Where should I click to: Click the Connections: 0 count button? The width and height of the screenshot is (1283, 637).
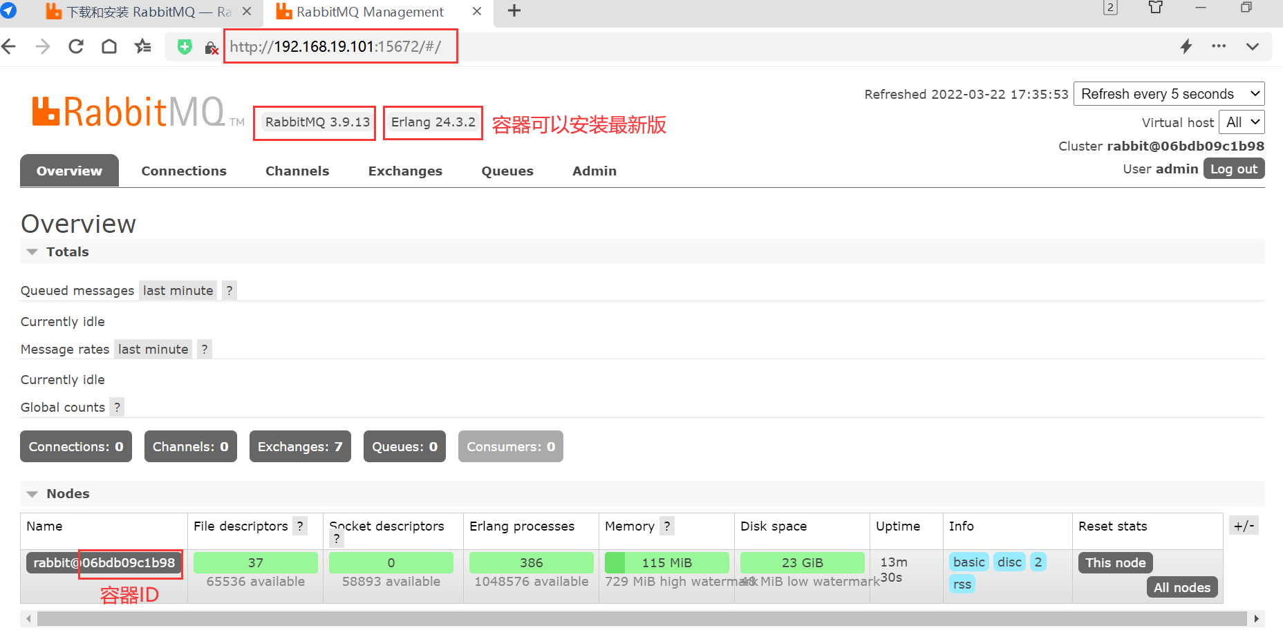coord(76,446)
